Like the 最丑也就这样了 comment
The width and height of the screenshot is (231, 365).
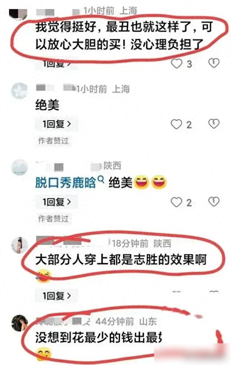[177, 64]
